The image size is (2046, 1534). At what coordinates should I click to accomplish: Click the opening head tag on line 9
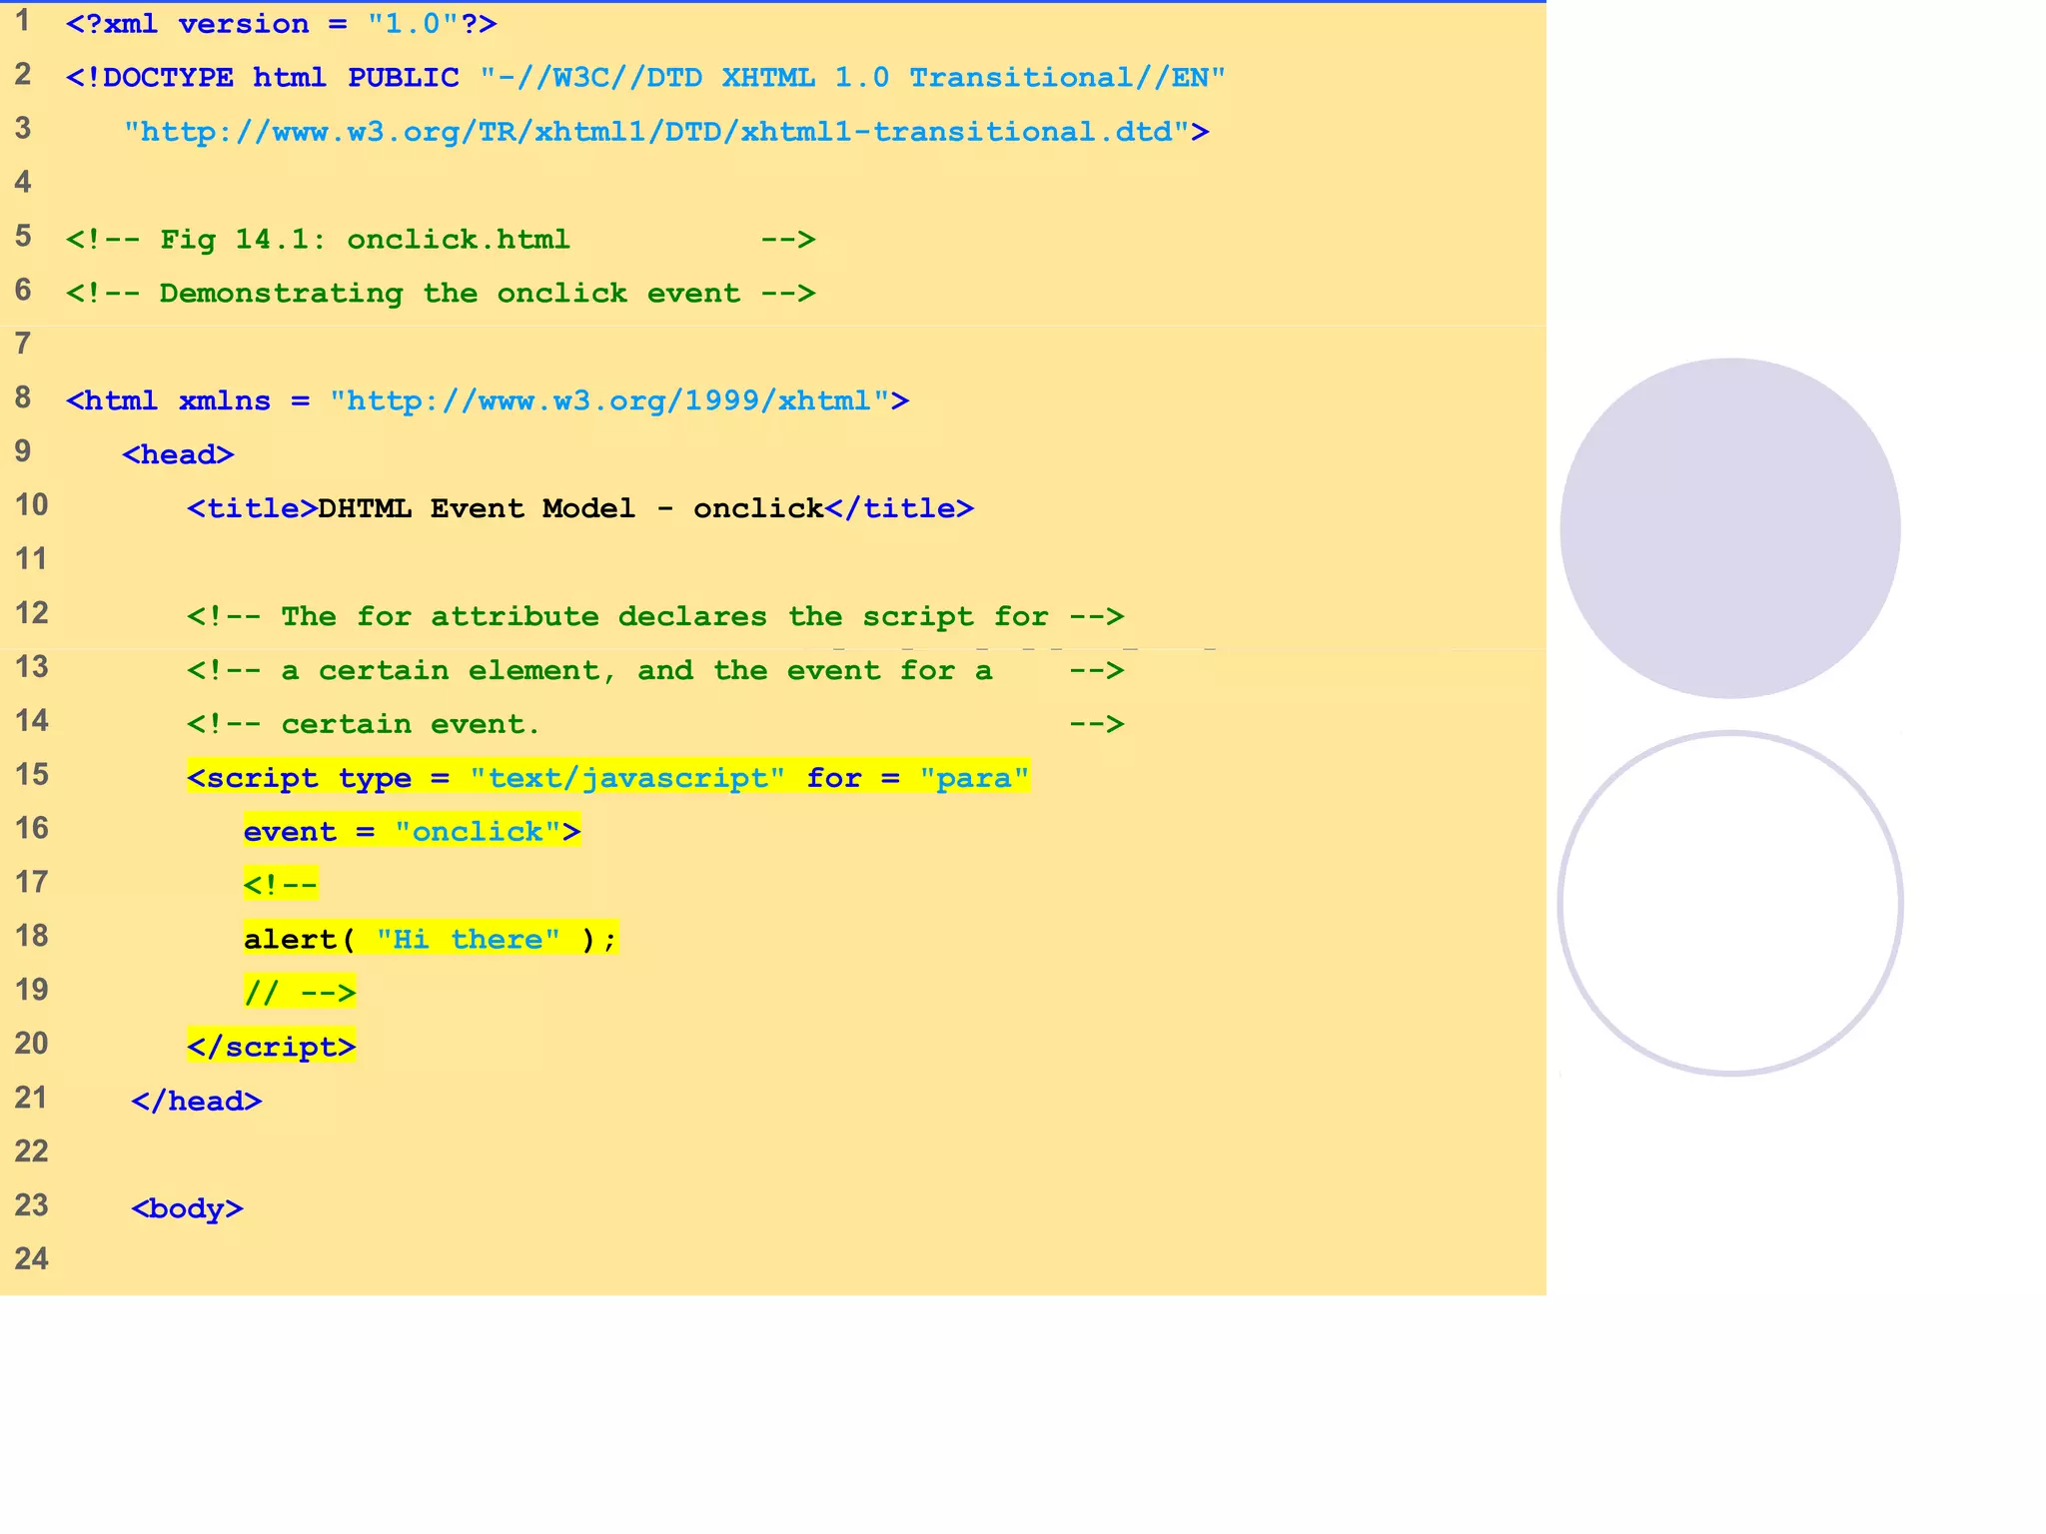[178, 455]
